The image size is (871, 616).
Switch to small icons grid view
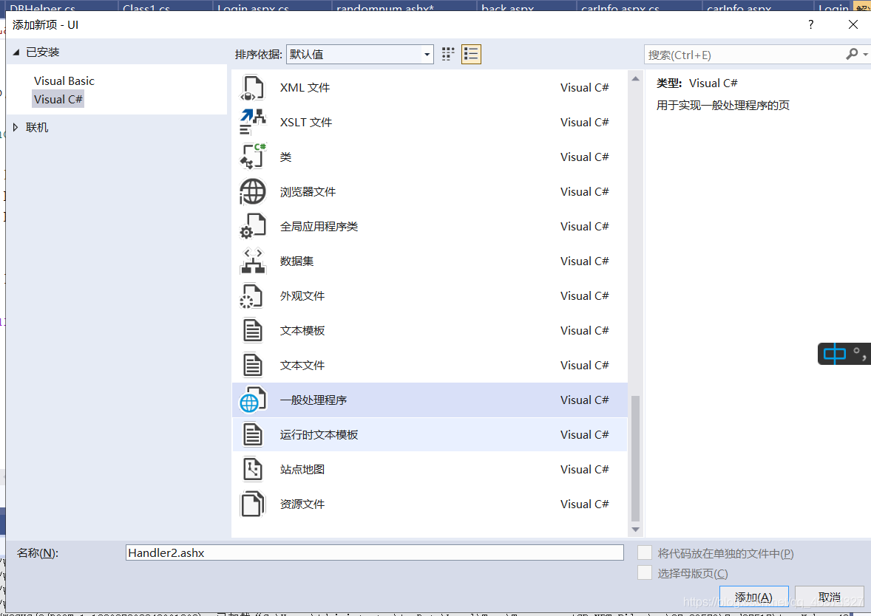(448, 54)
